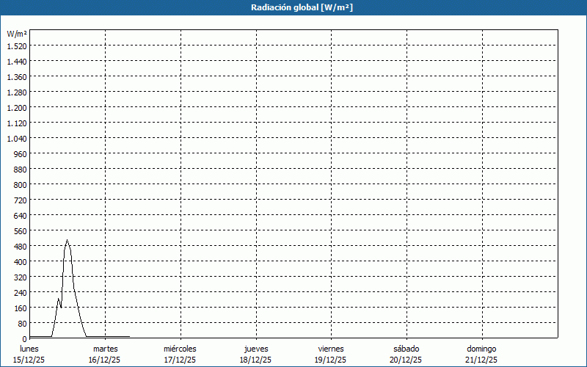The image size is (587, 367).
Task: Click the 320 y-axis label
Action: 21,277
